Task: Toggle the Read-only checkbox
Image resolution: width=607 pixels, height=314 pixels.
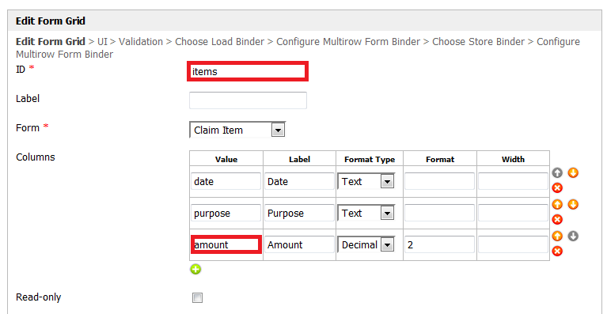Action: (197, 297)
